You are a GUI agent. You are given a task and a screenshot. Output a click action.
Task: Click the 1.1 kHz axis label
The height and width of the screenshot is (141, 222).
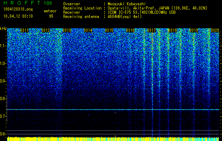point(3,46)
